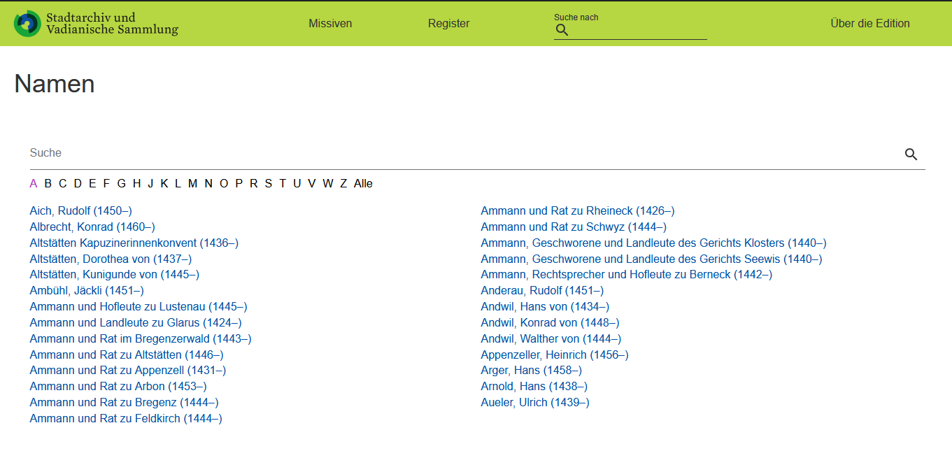
Task: Open the Missiven menu item
Action: 329,23
